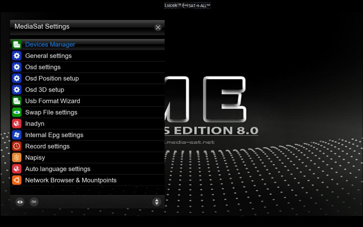Select Osd settings entry
The height and width of the screenshot is (227, 363).
(x=87, y=67)
